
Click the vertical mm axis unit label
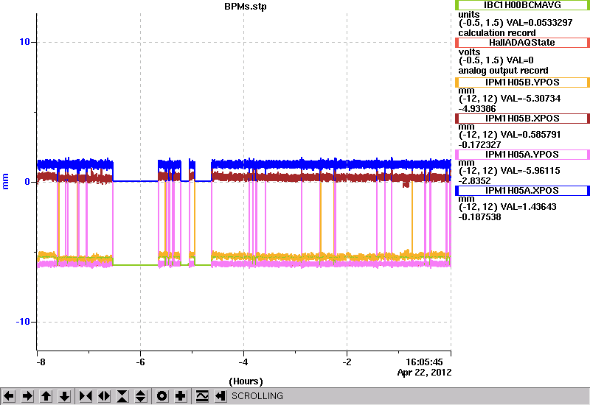pos(5,181)
